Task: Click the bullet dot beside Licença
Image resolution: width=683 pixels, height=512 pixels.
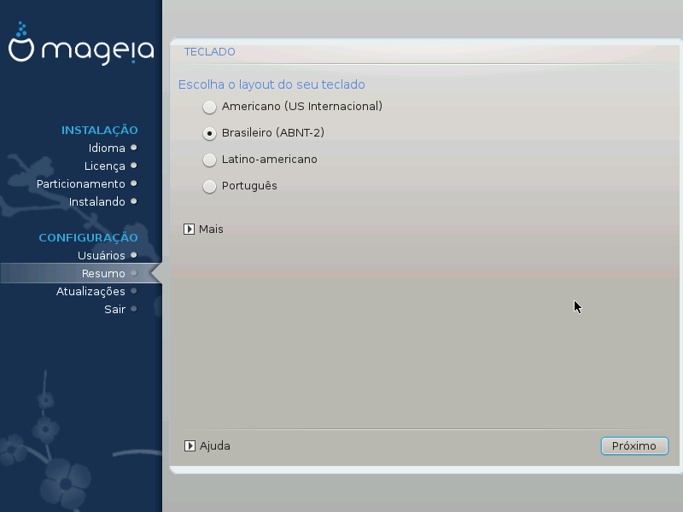Action: tap(134, 166)
